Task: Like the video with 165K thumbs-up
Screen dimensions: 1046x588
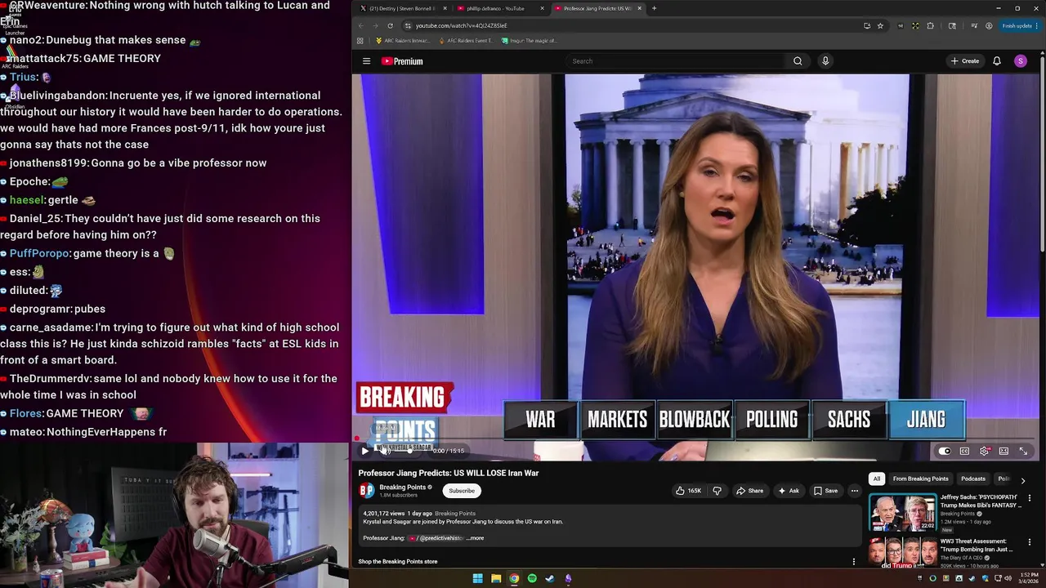Action: [x=688, y=491]
